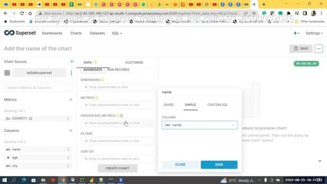Viewport: 327px width, 184px height.
Task: Open the browser home page
Action: (x=30, y=13)
